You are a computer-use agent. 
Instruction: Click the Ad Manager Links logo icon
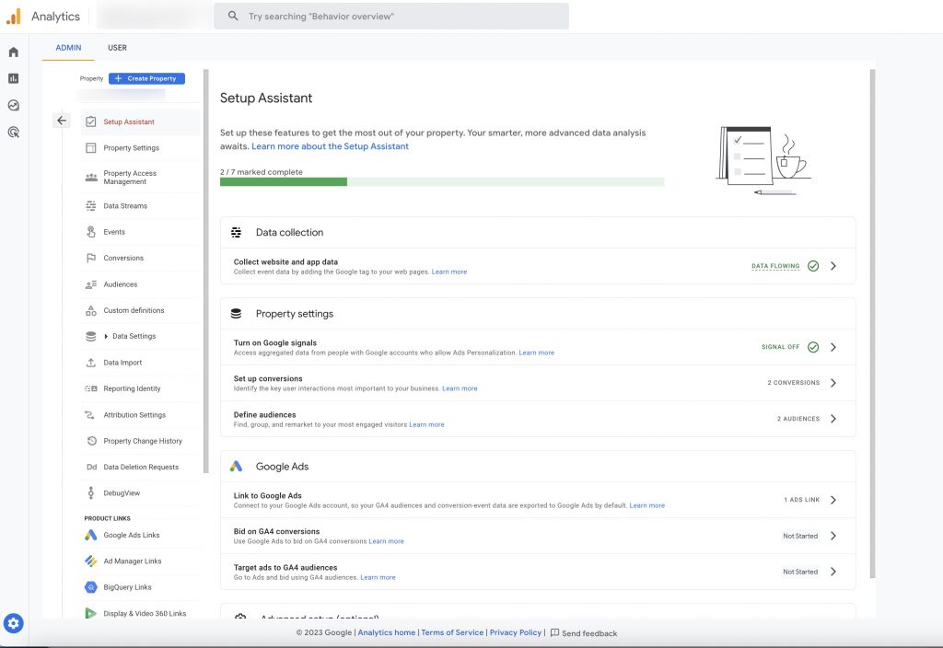tap(91, 561)
